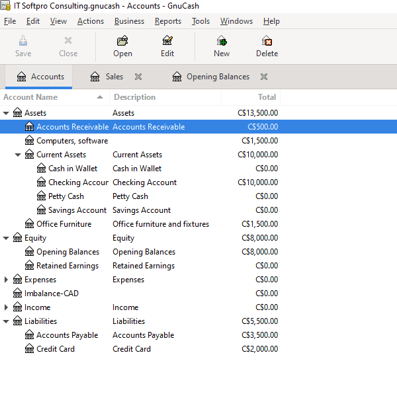
Task: Collapse the Current Assets subtree
Action: pyautogui.click(x=19, y=155)
